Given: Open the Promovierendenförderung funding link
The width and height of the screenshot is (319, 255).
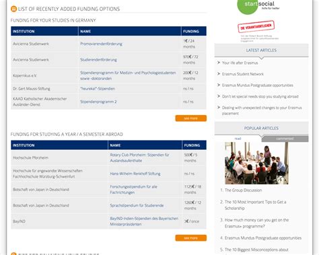Looking at the screenshot, I should coord(101,44).
